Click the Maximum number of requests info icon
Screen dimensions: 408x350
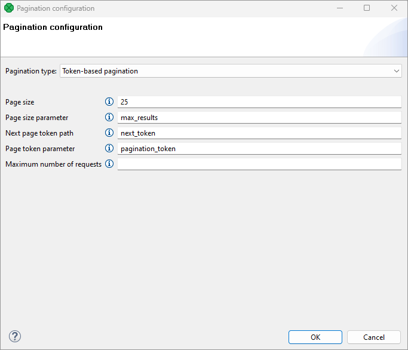109,164
